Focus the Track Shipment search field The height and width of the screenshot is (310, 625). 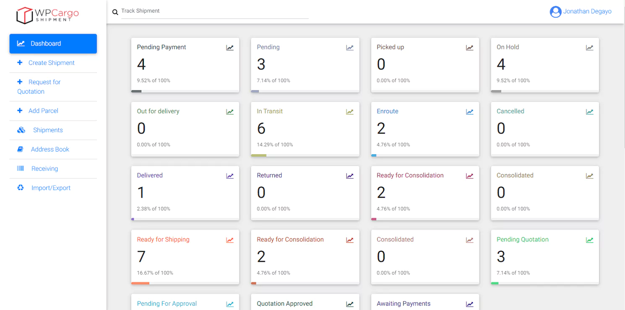pyautogui.click(x=214, y=11)
